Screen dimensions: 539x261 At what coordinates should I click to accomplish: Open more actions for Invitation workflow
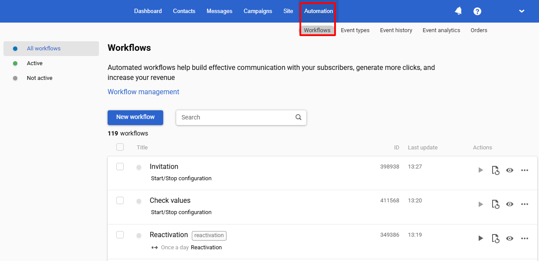point(525,170)
